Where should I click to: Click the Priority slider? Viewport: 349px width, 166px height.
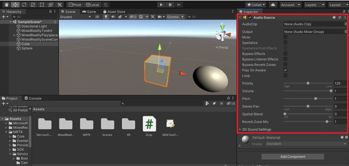click(x=308, y=83)
